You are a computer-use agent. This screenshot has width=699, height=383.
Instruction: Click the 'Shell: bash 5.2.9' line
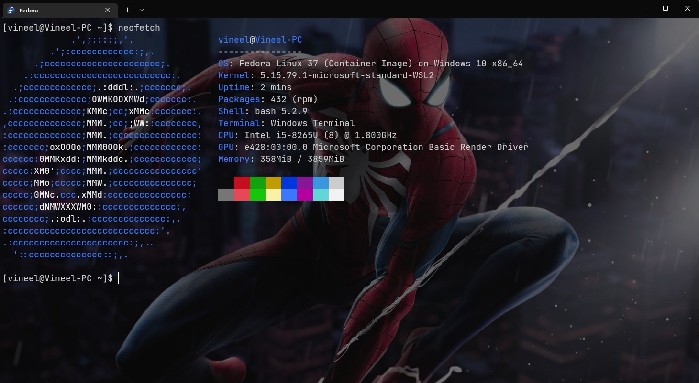(x=263, y=111)
